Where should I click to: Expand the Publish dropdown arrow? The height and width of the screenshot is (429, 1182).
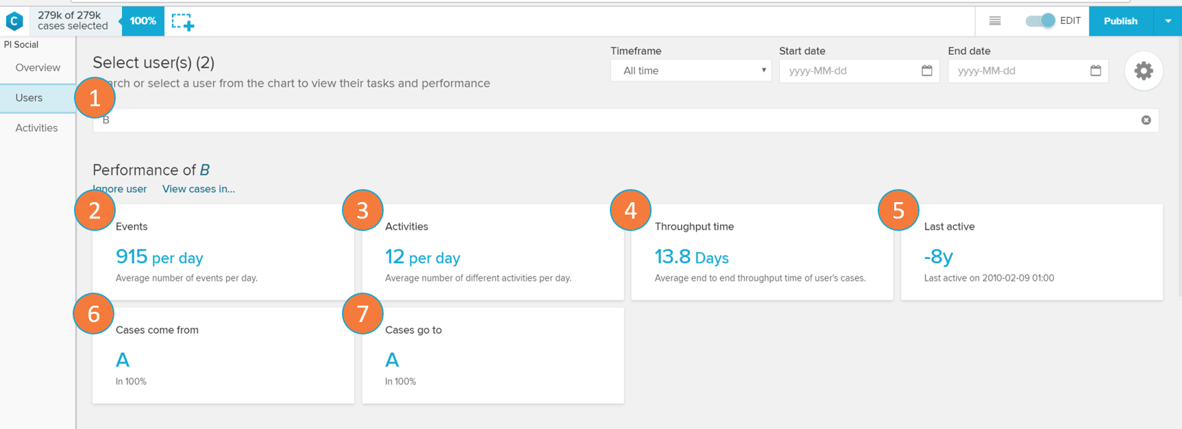[x=1168, y=21]
